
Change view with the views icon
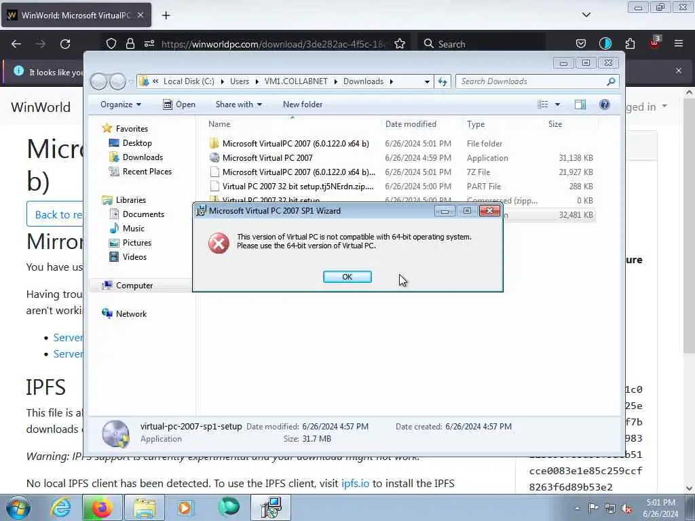click(x=543, y=104)
